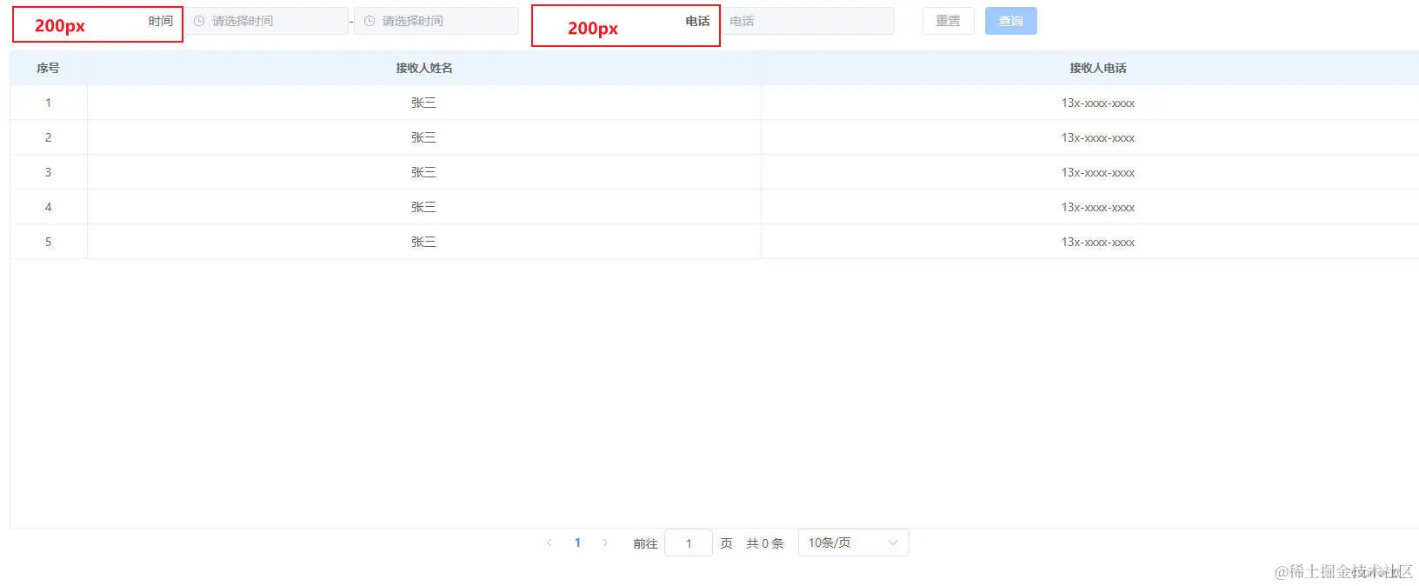Click sequence number 3 cell
The image size is (1419, 586).
(49, 172)
